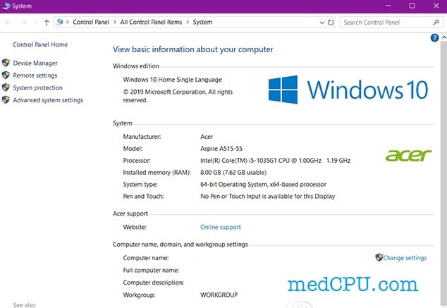Click the System breadcrumb segment
Screen dimensions: 447x308
pyautogui.click(x=202, y=23)
